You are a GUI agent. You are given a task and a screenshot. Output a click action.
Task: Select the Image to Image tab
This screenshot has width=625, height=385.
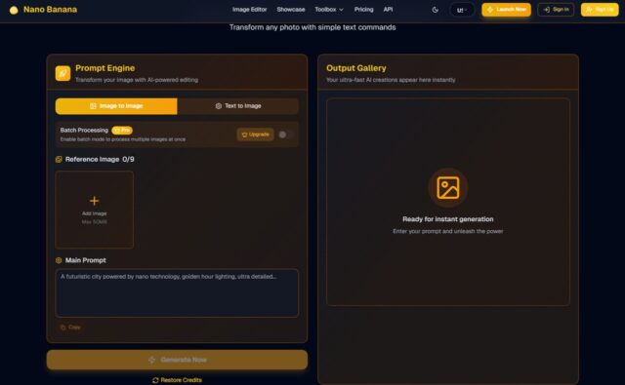coord(116,106)
